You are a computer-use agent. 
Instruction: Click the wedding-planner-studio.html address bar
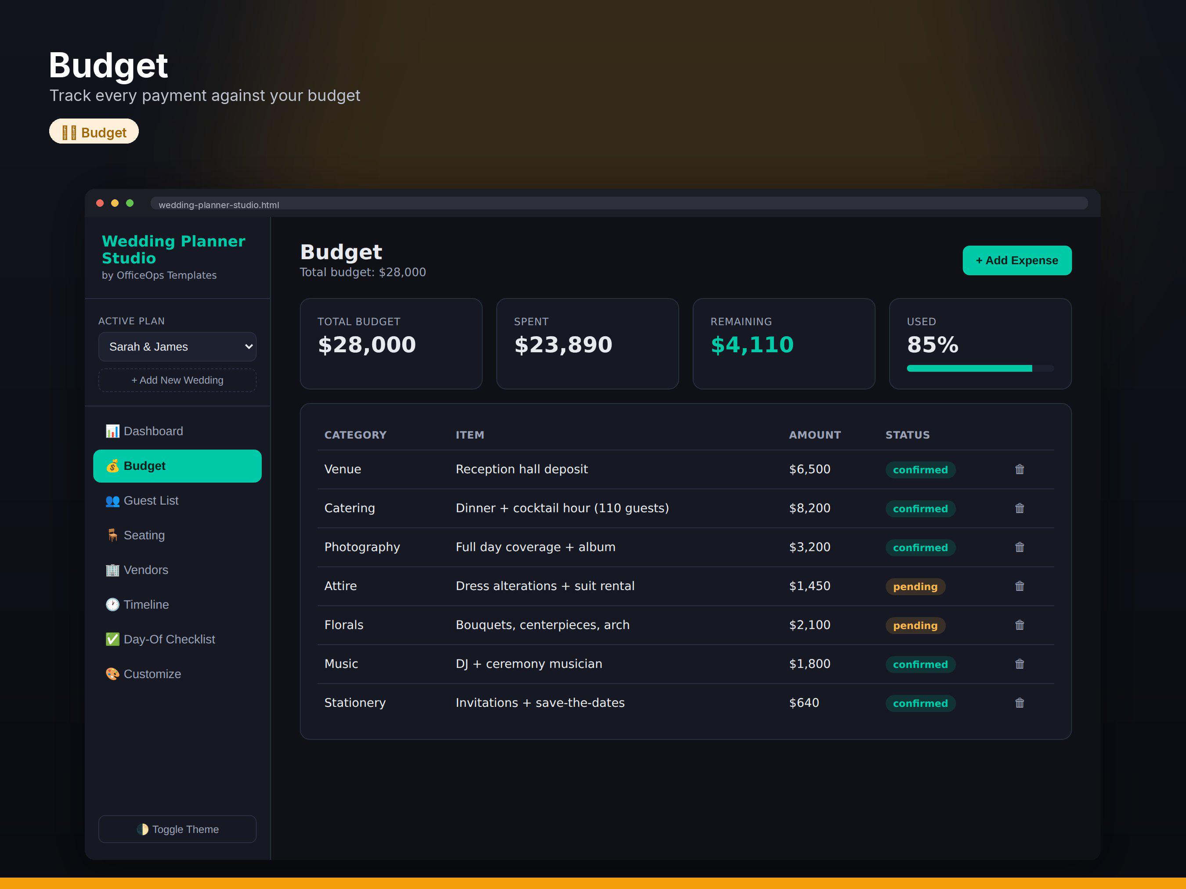619,204
